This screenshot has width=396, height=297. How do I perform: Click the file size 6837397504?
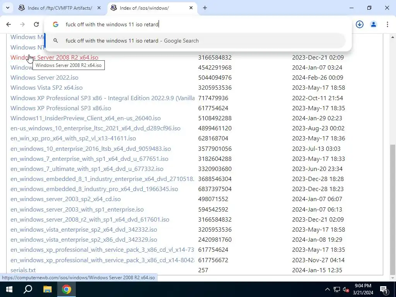pyautogui.click(x=215, y=189)
